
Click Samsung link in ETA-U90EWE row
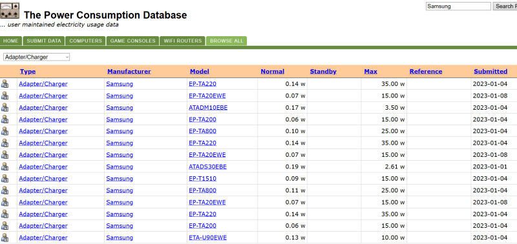(x=120, y=238)
